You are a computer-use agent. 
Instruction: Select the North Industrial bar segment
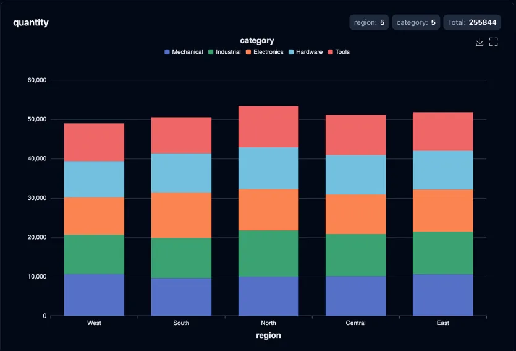(269, 254)
